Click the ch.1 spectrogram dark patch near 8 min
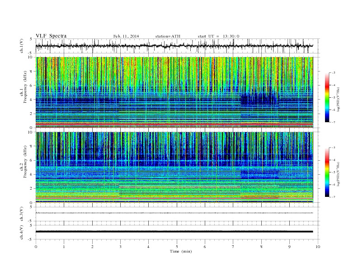Image resolution: width=358 pixels, height=277 pixels. pos(259,99)
